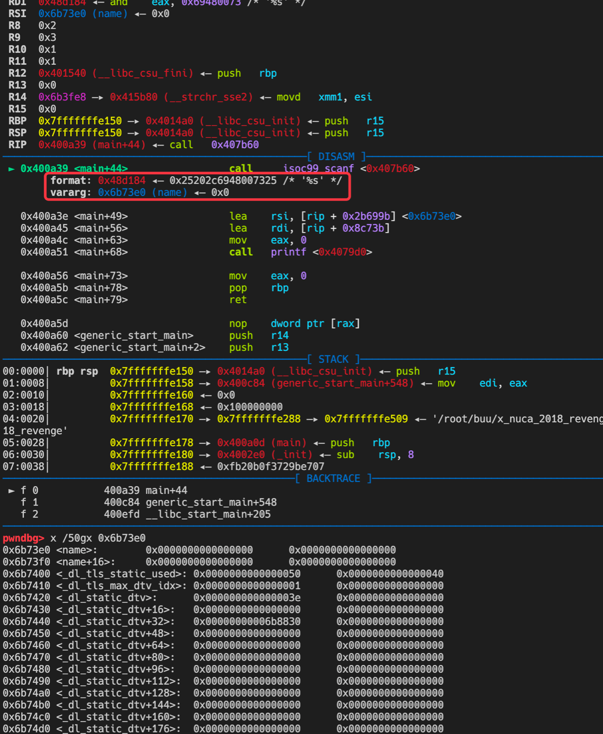Select the format address 0x48d184 in red box
The width and height of the screenshot is (603, 734).
click(122, 181)
